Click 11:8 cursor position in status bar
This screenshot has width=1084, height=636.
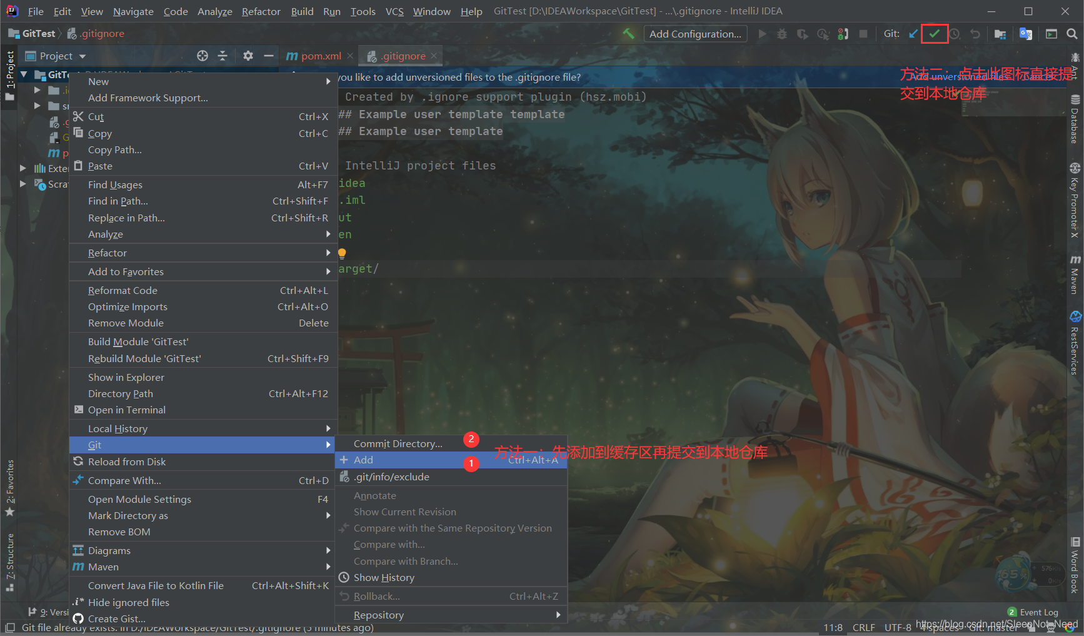pos(833,627)
